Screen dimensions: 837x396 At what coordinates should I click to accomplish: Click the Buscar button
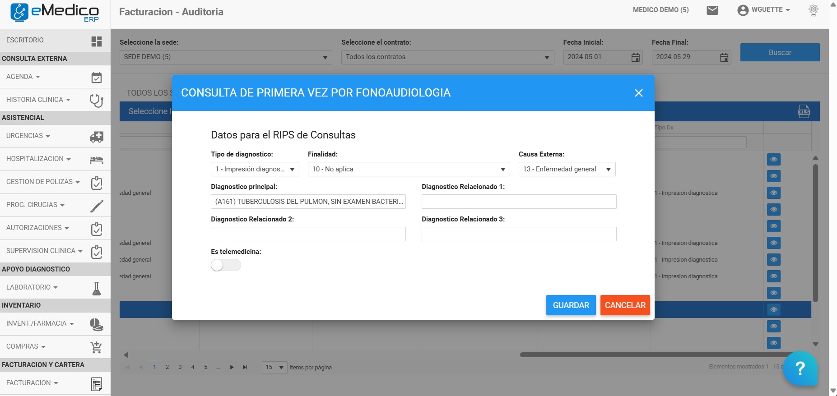[780, 52]
